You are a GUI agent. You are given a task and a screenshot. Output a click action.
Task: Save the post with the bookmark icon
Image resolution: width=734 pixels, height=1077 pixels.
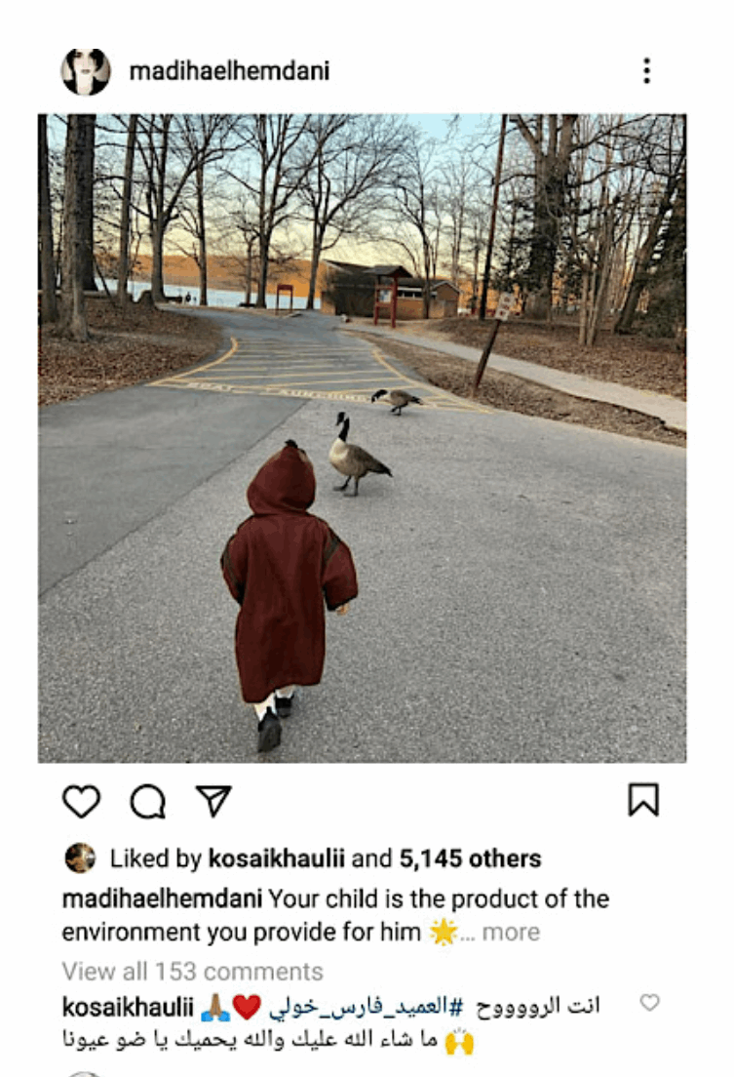point(643,800)
